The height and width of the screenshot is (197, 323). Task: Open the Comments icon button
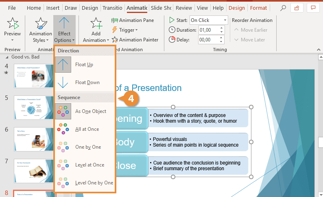pyautogui.click(x=313, y=8)
